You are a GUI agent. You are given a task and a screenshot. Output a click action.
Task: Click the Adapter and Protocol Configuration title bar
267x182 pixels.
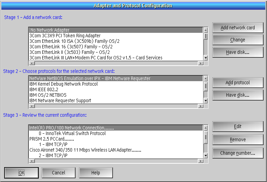[x=133, y=6]
